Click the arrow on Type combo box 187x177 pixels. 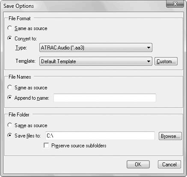(148, 48)
